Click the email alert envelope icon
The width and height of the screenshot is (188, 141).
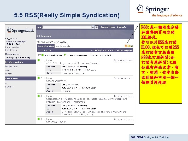tap(129, 46)
